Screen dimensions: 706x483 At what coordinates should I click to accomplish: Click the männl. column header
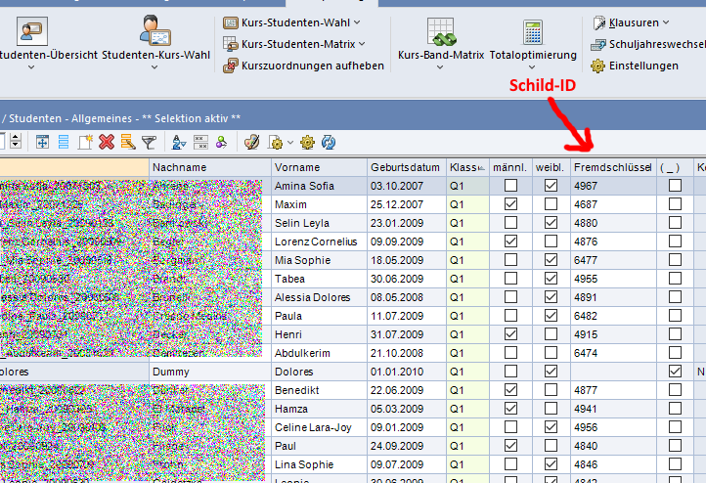point(510,167)
